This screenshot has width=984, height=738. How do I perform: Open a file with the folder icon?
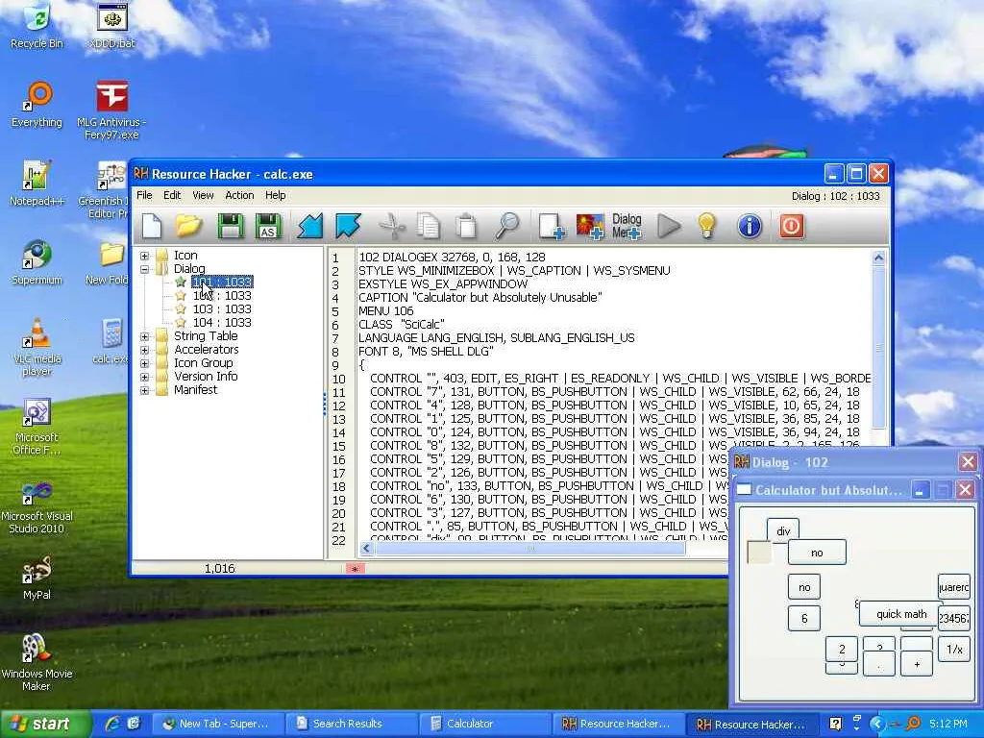click(188, 226)
